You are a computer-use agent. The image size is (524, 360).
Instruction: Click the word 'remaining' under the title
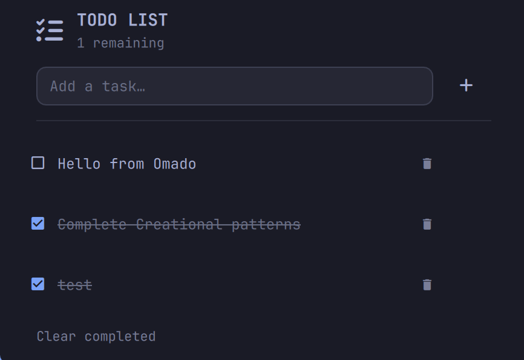pyautogui.click(x=129, y=44)
